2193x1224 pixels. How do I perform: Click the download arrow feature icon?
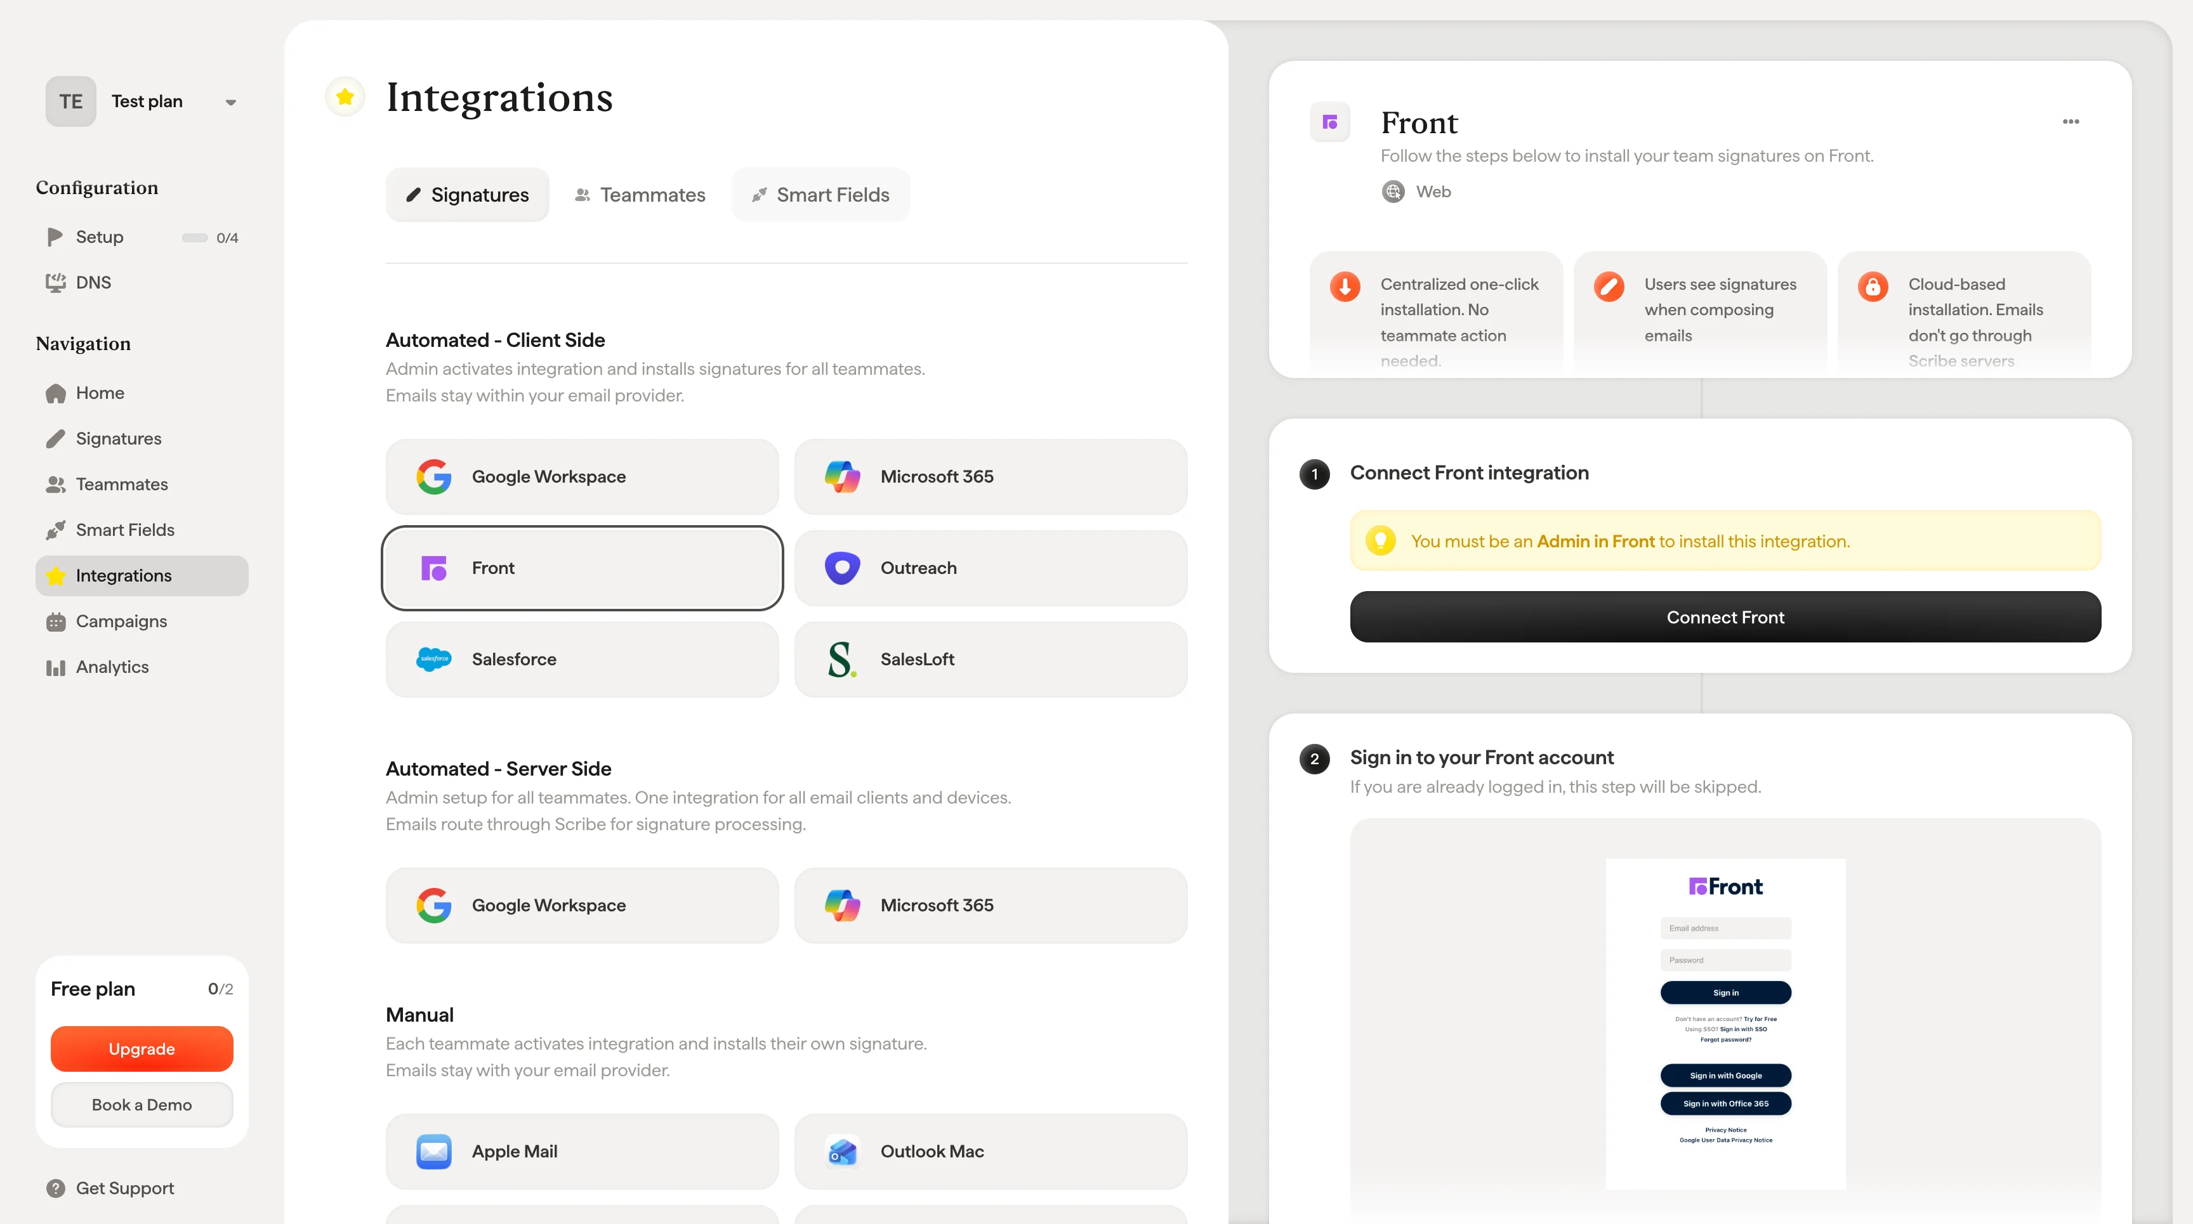tap(1345, 287)
